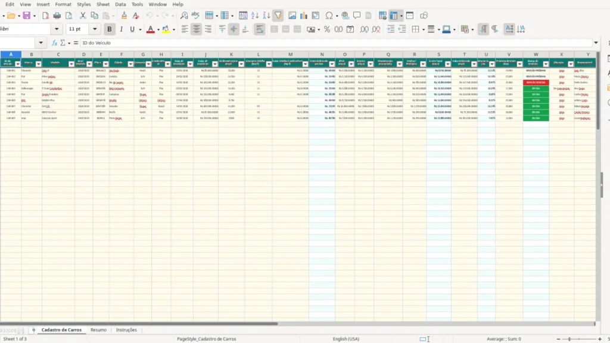Expand the highlight color dropdown arrow
Image resolution: width=610 pixels, height=343 pixels.
tap(173, 30)
